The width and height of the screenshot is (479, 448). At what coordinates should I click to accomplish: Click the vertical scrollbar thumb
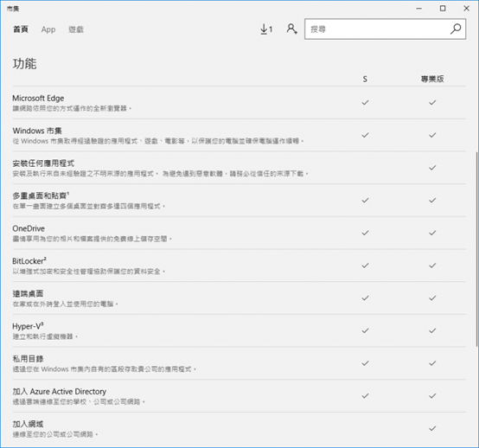click(477, 249)
